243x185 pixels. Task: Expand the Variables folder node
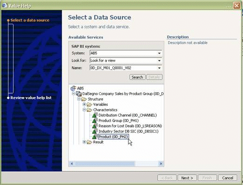[84, 104]
